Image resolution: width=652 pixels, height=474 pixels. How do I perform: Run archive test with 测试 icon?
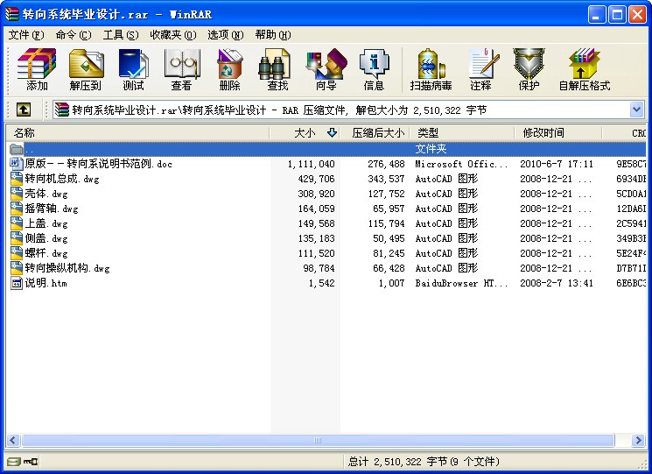[x=133, y=69]
